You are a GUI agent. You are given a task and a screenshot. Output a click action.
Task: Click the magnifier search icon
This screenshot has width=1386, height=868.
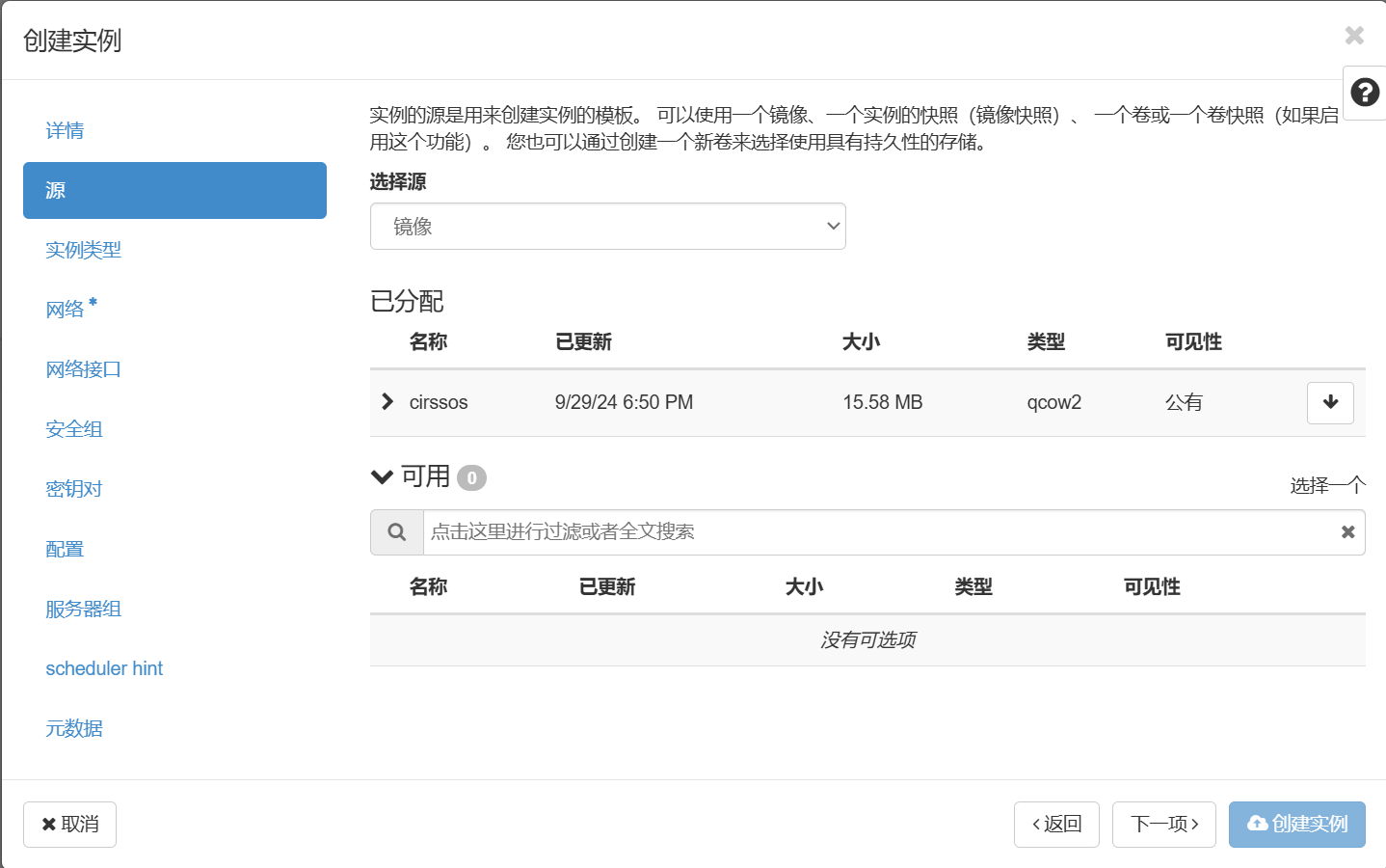396,532
